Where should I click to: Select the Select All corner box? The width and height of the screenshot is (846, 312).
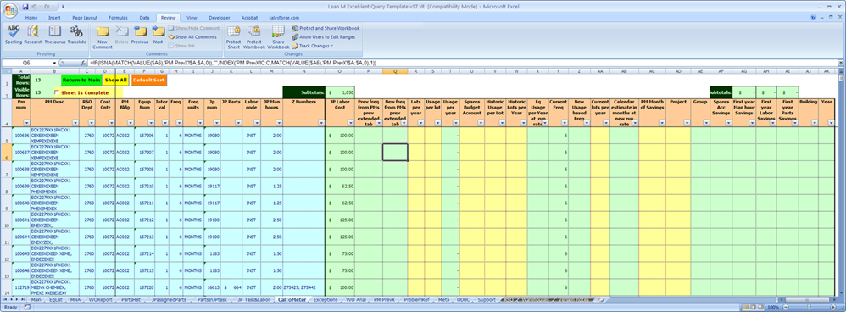pyautogui.click(x=6, y=70)
